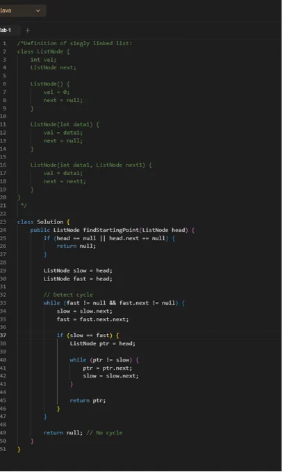Add a new tab with plus icon
The height and width of the screenshot is (472, 282).
[x=27, y=30]
